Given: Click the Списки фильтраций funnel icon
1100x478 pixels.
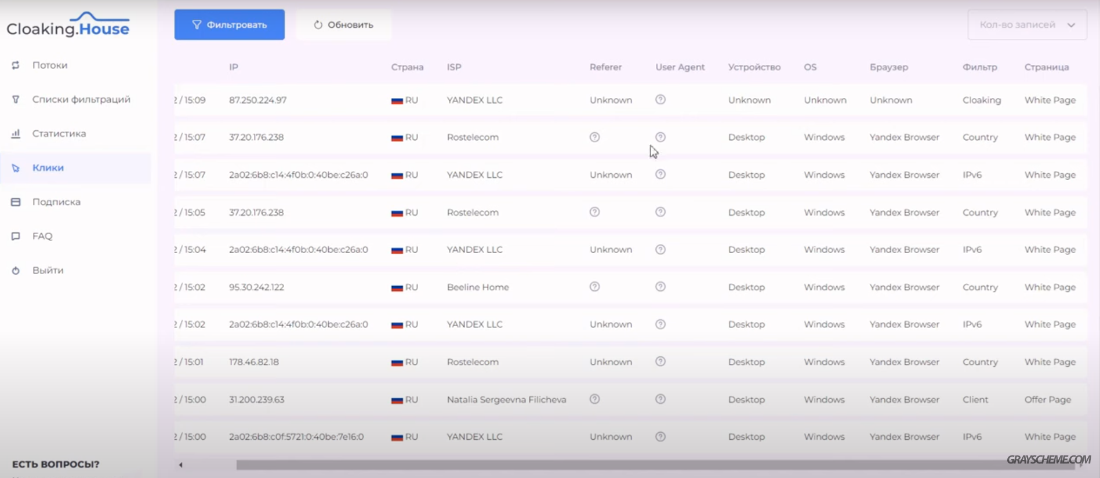Looking at the screenshot, I should pyautogui.click(x=16, y=99).
